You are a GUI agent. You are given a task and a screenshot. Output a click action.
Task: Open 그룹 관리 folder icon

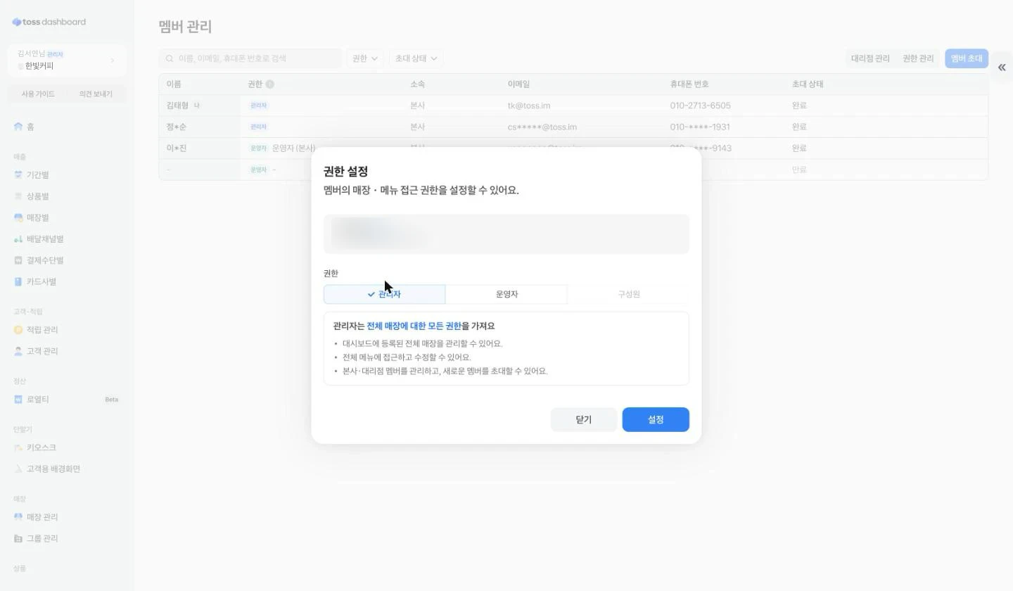point(18,539)
